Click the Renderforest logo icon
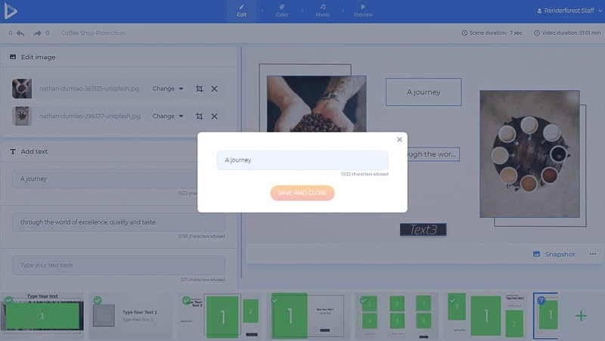The height and width of the screenshot is (341, 605). 11,11
